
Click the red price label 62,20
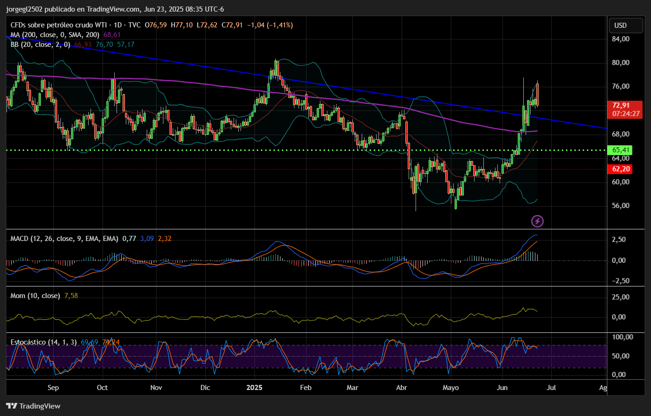coord(621,169)
